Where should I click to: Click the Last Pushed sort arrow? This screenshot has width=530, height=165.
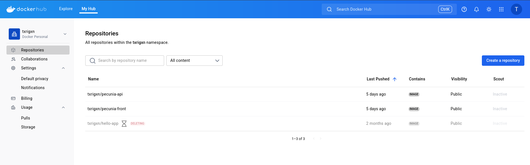(395, 79)
